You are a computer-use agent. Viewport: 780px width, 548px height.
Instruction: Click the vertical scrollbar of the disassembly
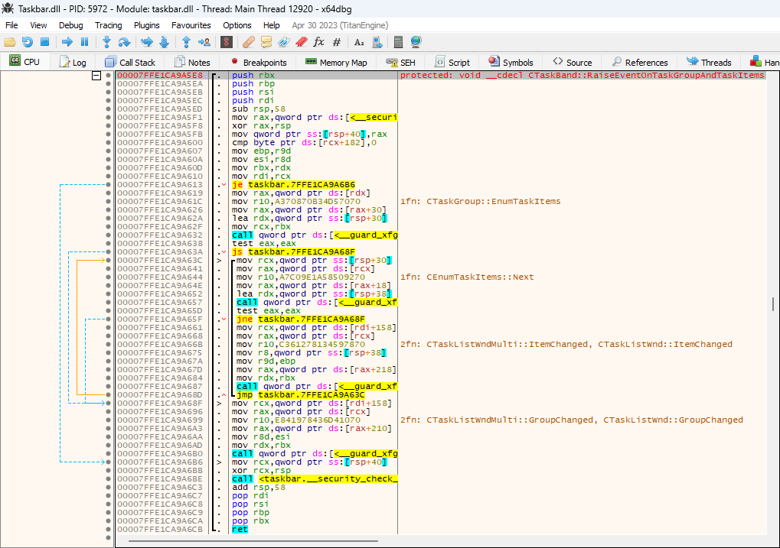(773, 303)
